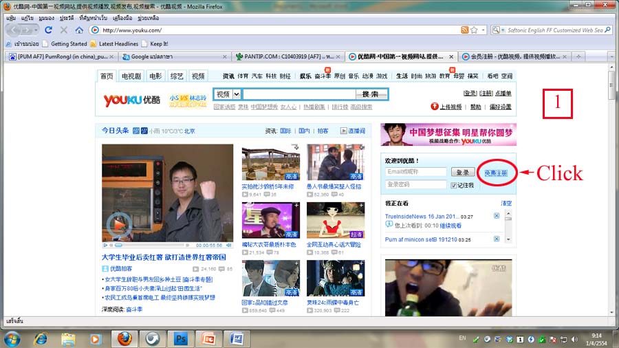Click the volume speaker tray icon
This screenshot has height=348, width=619.
575,339
